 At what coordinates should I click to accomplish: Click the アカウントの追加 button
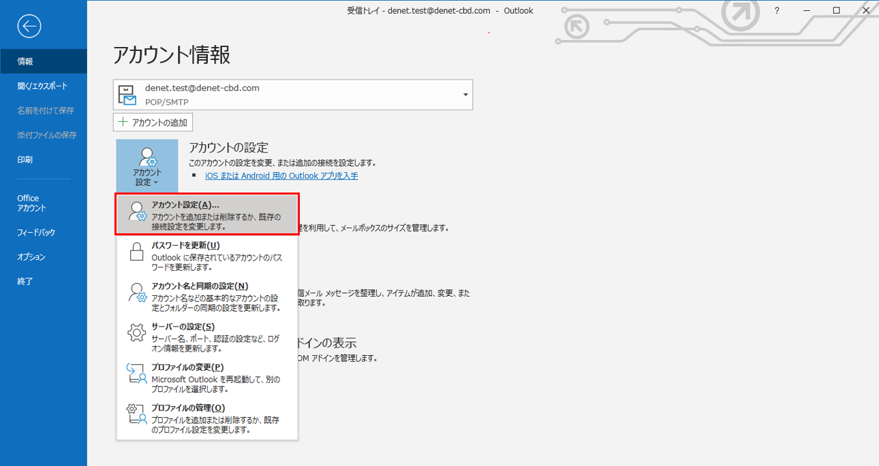tap(153, 122)
